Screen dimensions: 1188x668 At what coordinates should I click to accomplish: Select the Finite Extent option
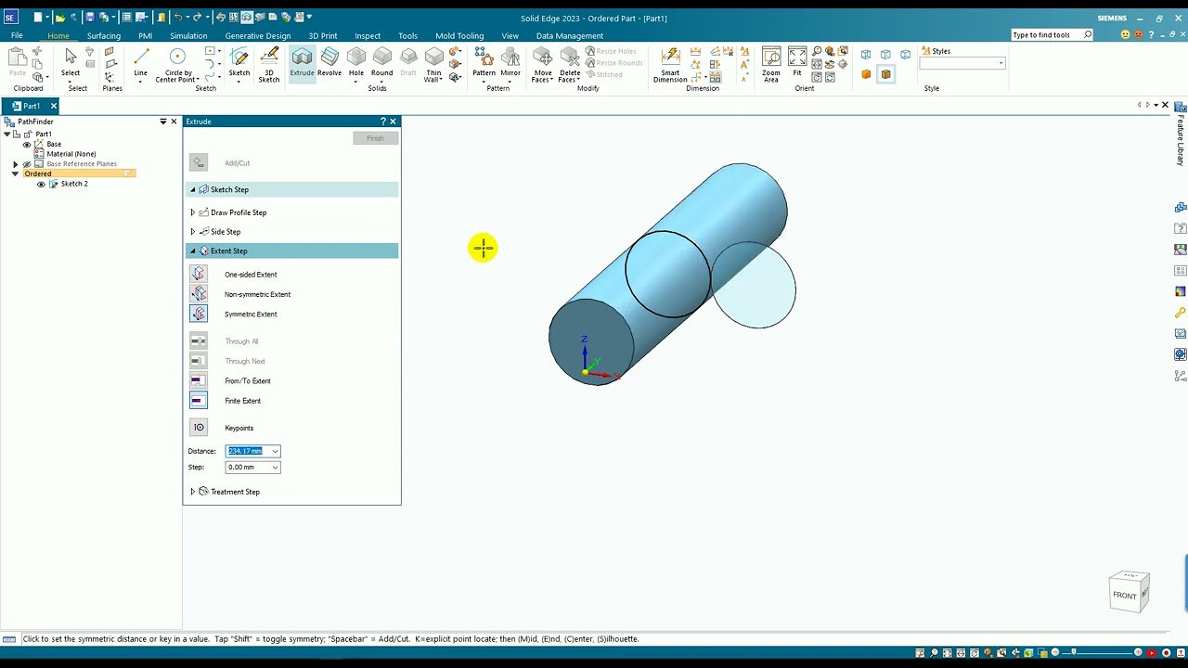coord(199,401)
